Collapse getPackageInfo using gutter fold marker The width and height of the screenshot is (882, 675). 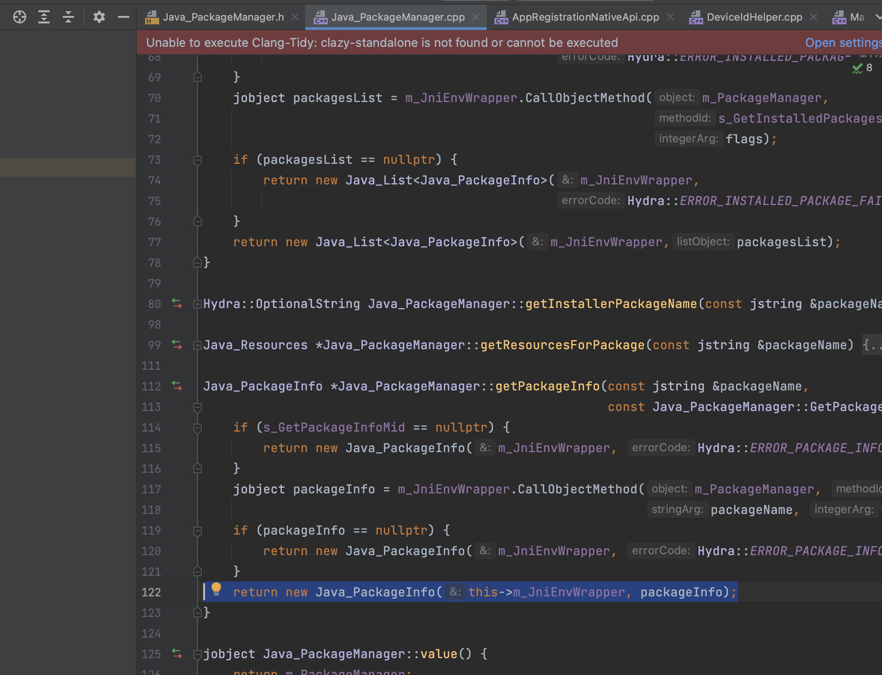(x=197, y=407)
